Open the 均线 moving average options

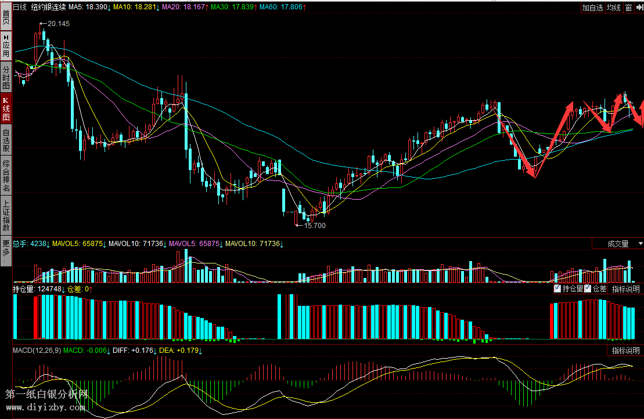click(613, 8)
